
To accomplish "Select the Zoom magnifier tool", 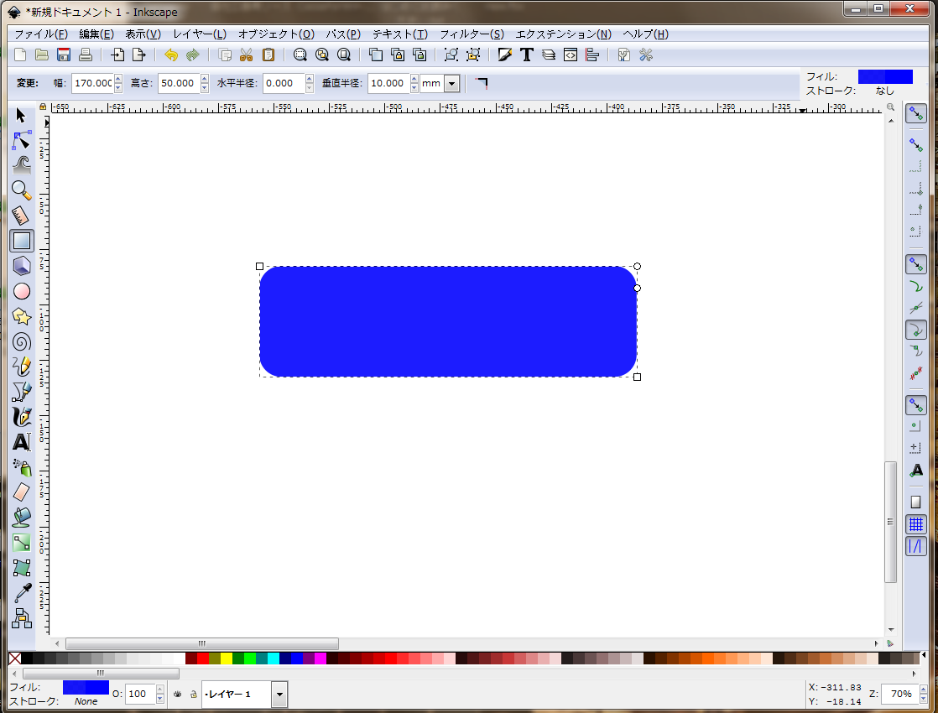I will (x=22, y=190).
